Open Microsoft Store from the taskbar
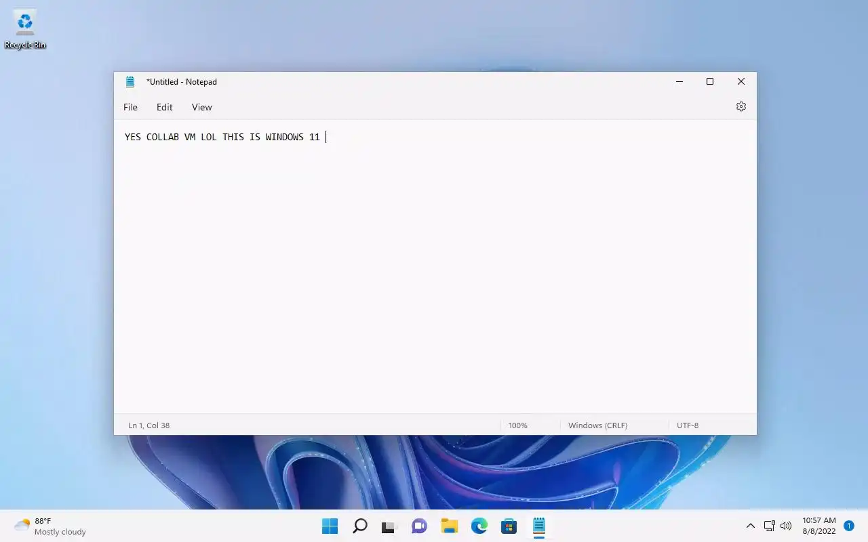Screen dimensions: 868x542 (509, 526)
